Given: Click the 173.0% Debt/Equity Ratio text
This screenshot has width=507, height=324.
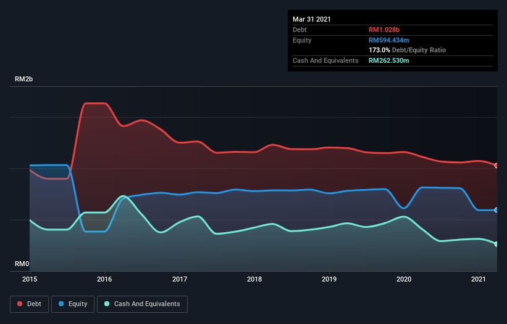Looking at the screenshot, I should click(x=407, y=50).
